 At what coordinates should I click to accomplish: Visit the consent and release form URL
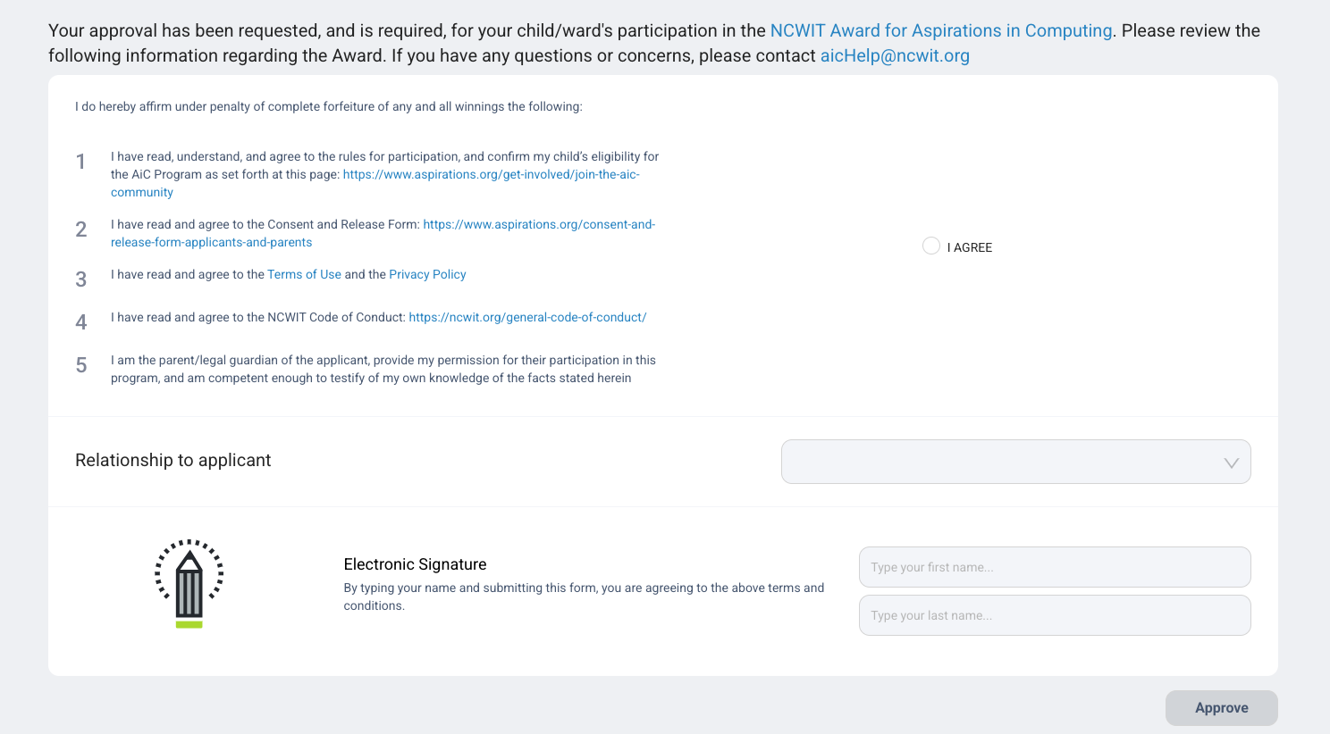coord(539,224)
